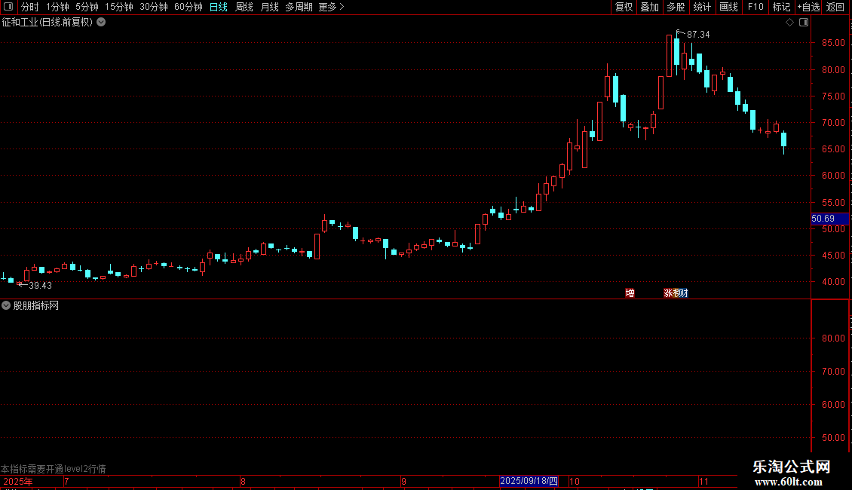Select the 日线 daily period
852x490 pixels.
tap(219, 7)
